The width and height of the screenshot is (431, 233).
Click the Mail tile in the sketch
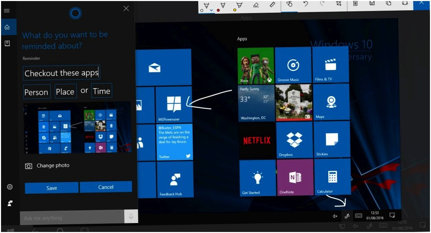click(x=163, y=67)
